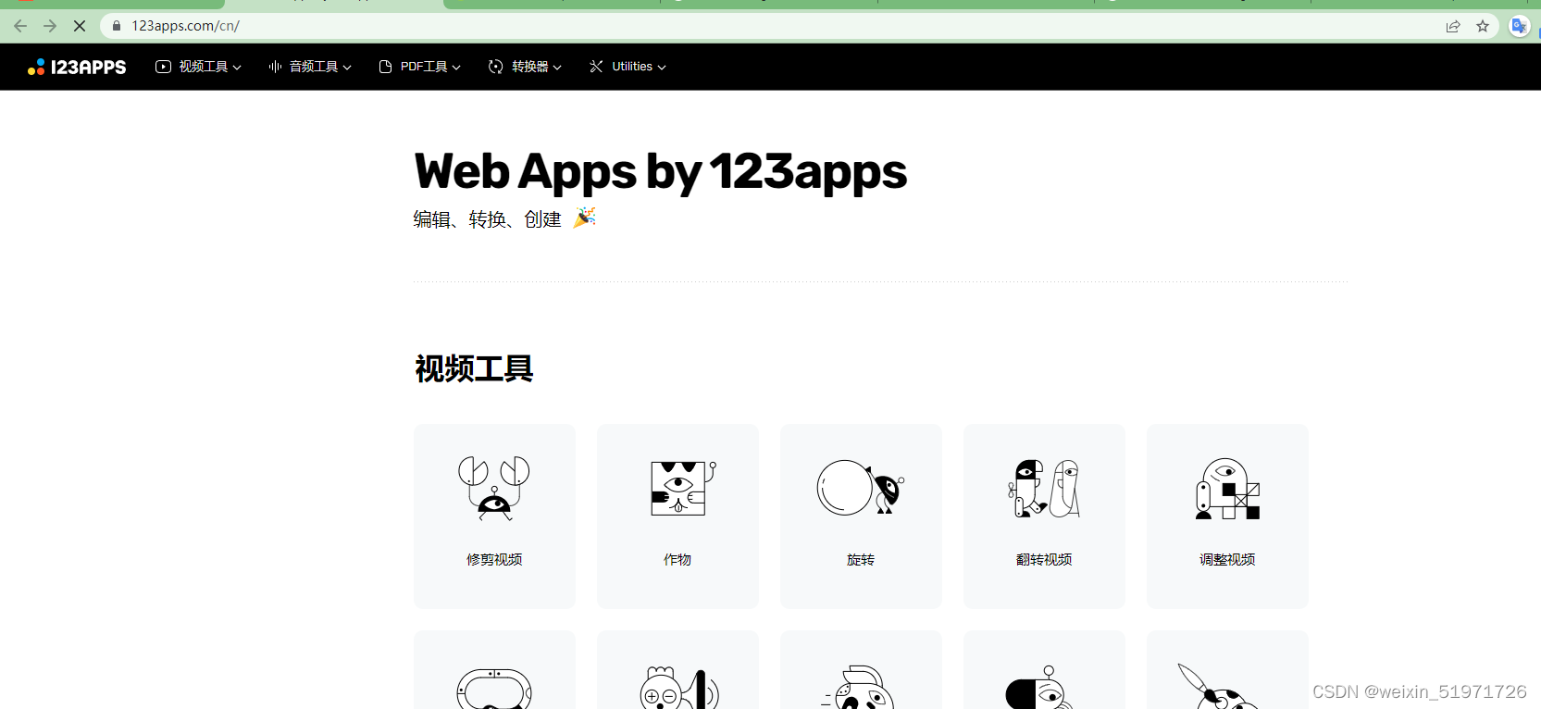1541x709 pixels.
Task: Open the goggles illustration card in second row
Action: click(x=494, y=670)
